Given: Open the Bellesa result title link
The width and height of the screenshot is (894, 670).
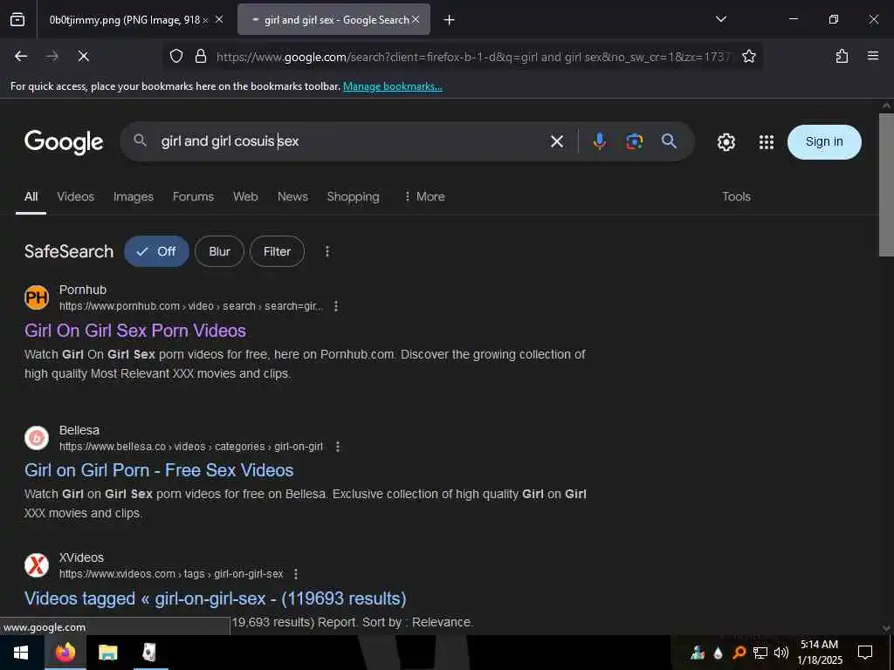Looking at the screenshot, I should click(x=159, y=470).
